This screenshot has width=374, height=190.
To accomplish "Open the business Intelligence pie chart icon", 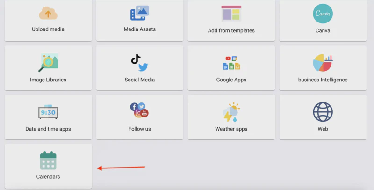I will [323, 63].
